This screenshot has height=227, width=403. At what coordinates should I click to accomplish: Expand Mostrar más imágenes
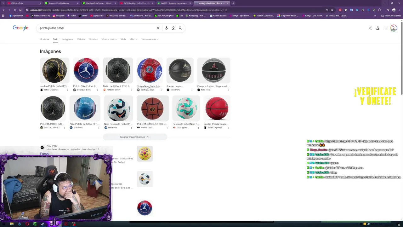click(x=134, y=137)
